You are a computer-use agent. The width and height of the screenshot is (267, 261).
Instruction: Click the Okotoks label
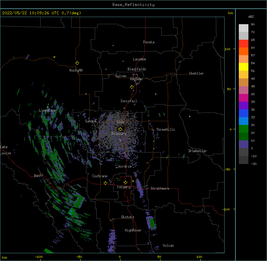(128, 217)
